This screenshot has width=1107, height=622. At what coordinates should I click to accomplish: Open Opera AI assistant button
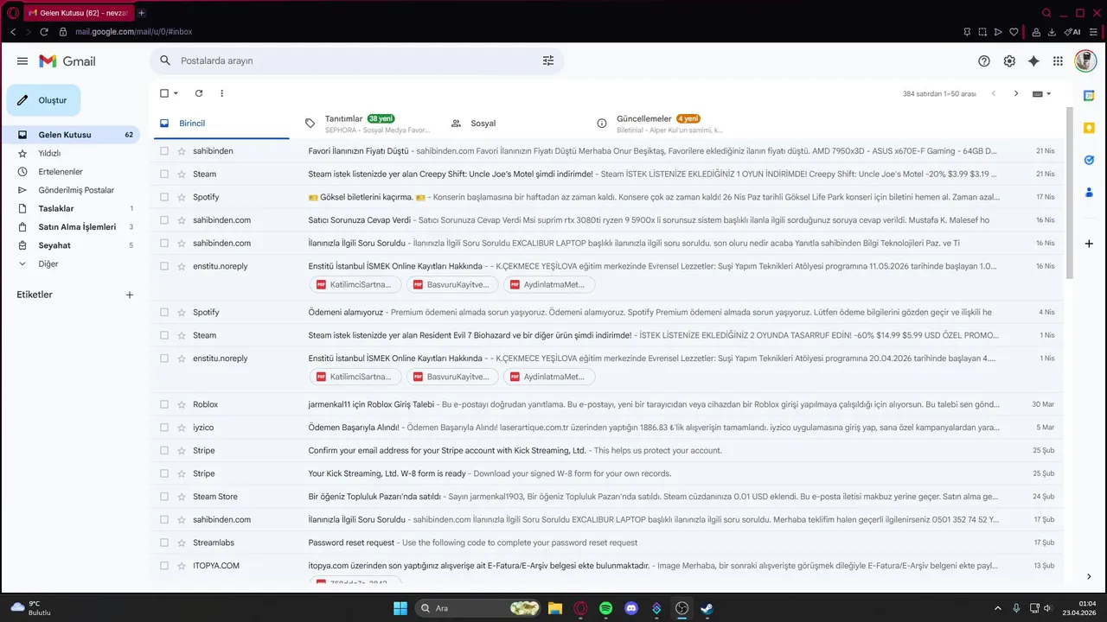pos(1072,32)
